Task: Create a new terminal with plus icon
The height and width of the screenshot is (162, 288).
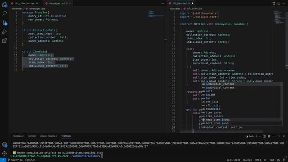Action: pyautogui.click(x=256, y=136)
